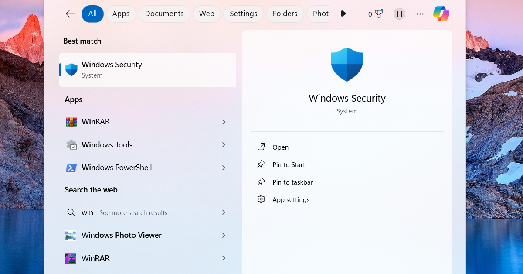Expand Windows PowerShell result chevron

click(223, 168)
